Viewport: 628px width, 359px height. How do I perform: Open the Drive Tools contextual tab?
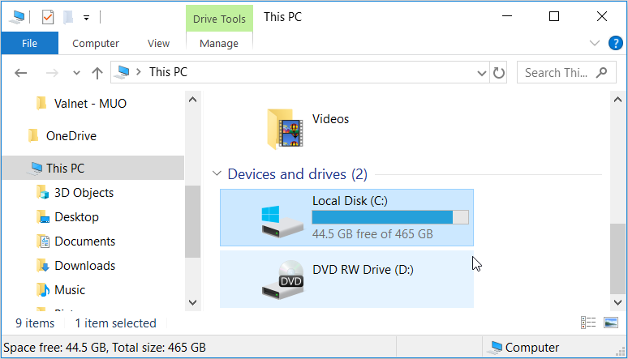click(x=219, y=19)
